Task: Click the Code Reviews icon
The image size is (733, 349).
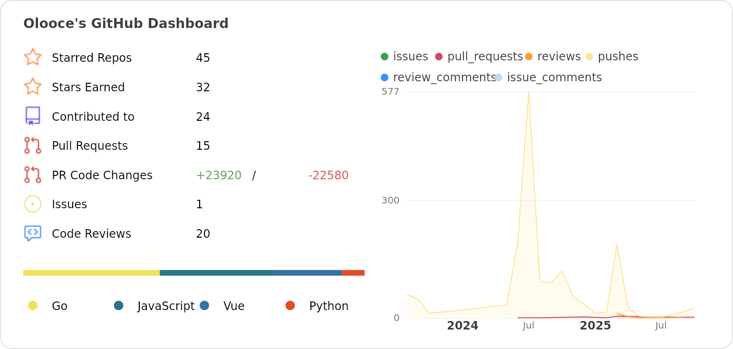Action: [33, 233]
